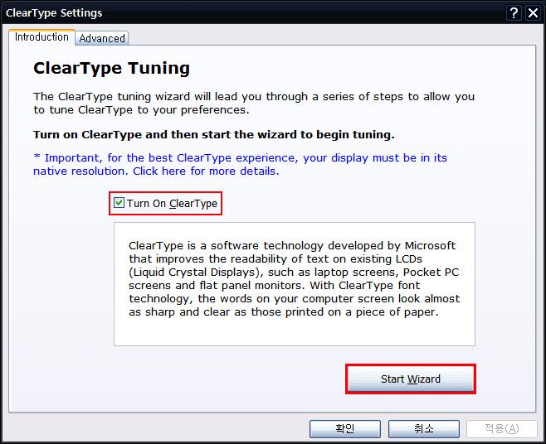546x444 pixels.
Task: Select the Introduction tab
Action: pos(41,36)
